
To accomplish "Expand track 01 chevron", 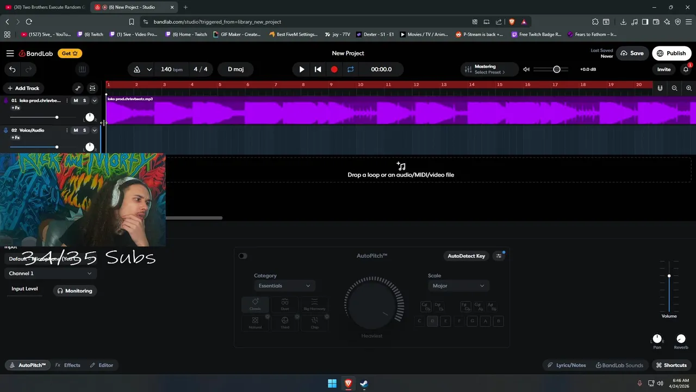I will 94,101.
